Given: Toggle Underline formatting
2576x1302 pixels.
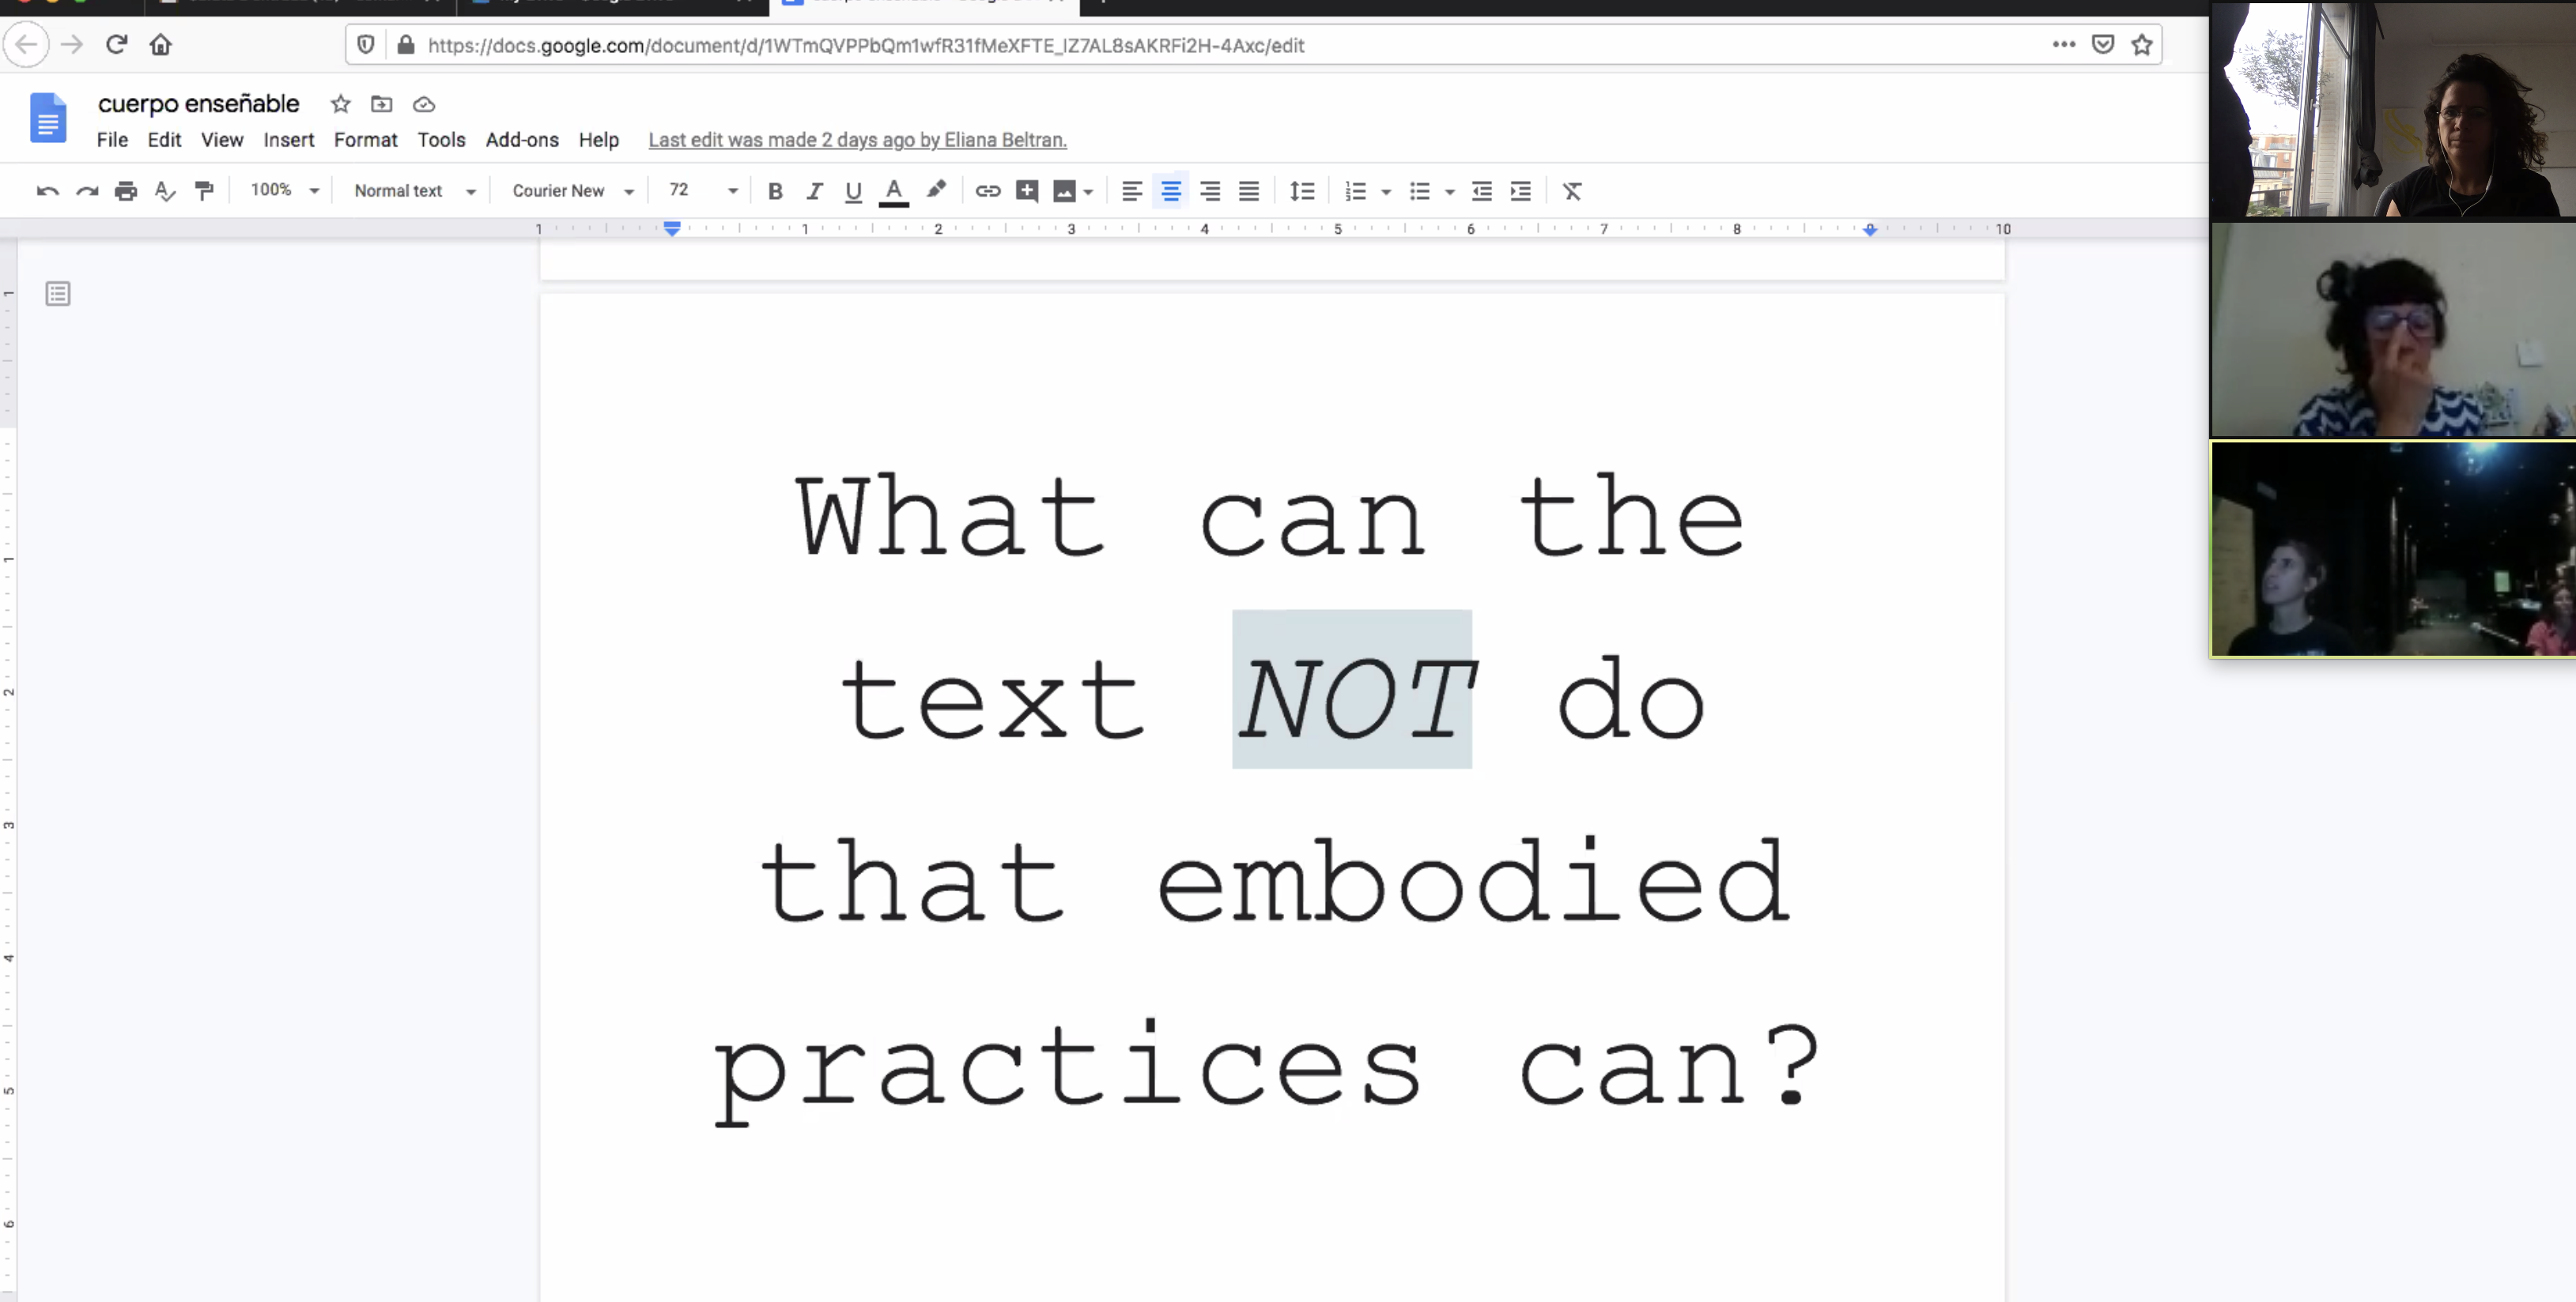Looking at the screenshot, I should pos(852,191).
